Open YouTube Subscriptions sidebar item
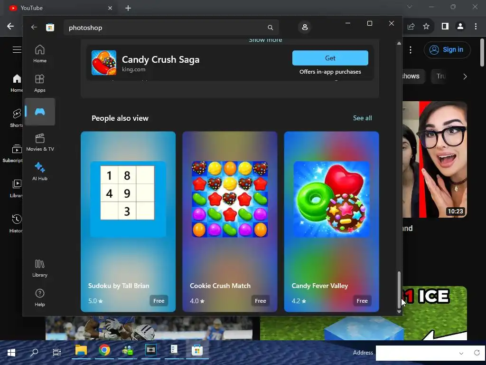This screenshot has width=486, height=365. pos(13,154)
